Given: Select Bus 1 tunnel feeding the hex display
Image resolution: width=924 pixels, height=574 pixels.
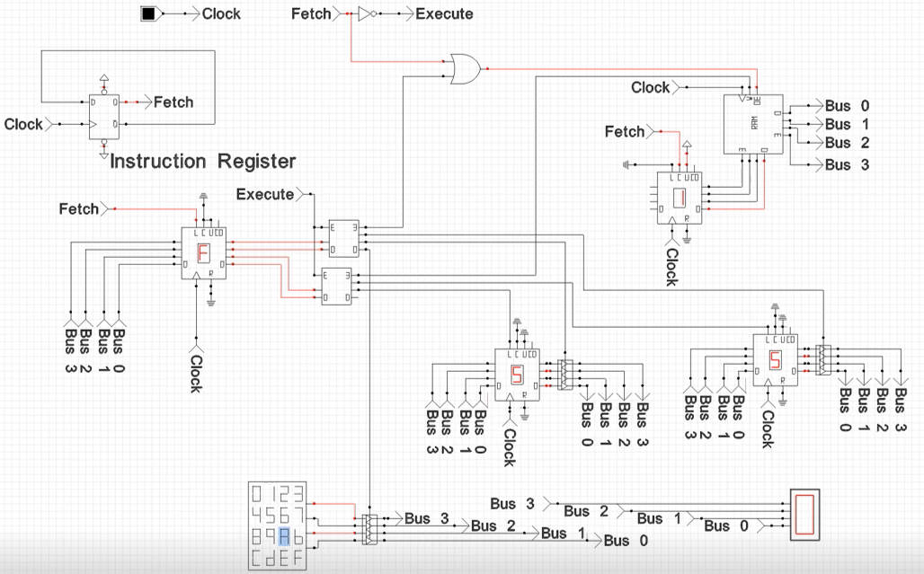Looking at the screenshot, I should (664, 518).
